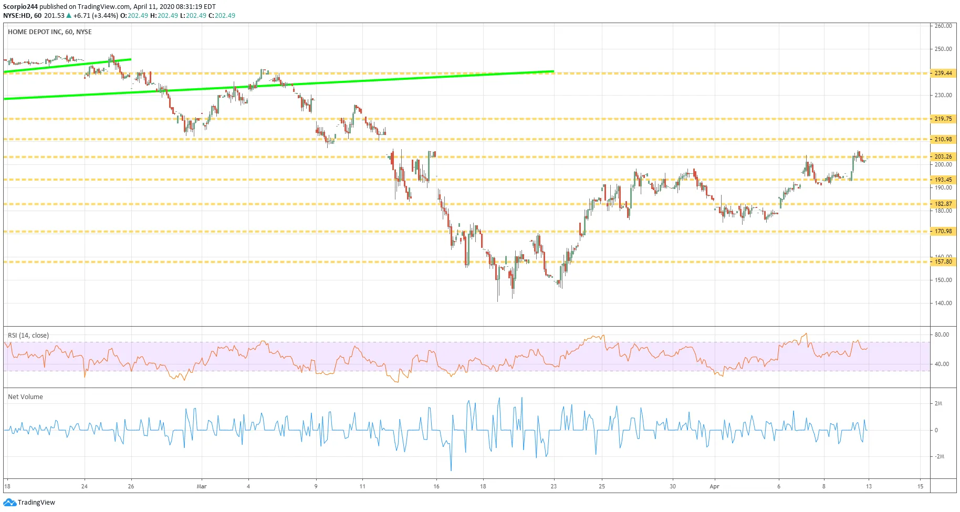The image size is (960, 512).
Task: Click the 150.00 price axis label
Action: point(943,280)
